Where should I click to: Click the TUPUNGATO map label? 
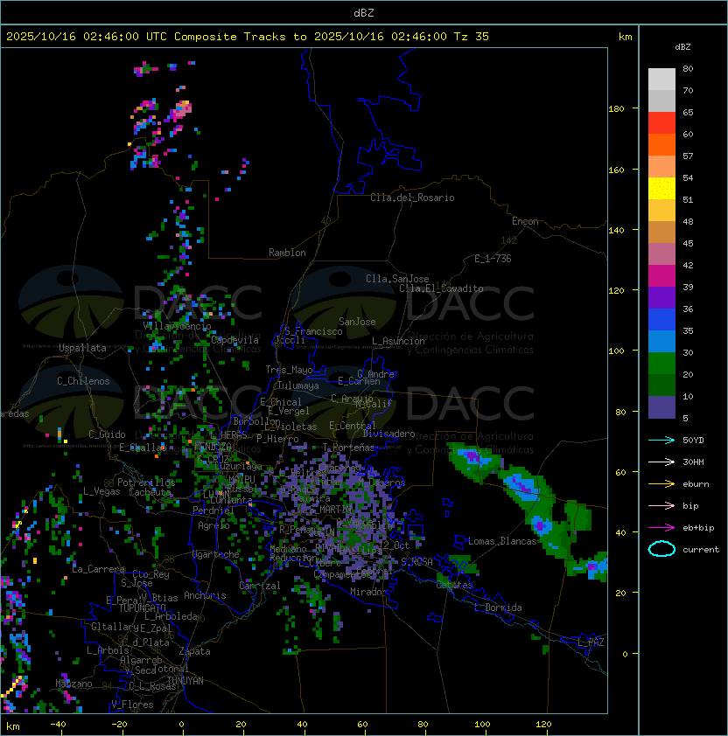tap(142, 608)
